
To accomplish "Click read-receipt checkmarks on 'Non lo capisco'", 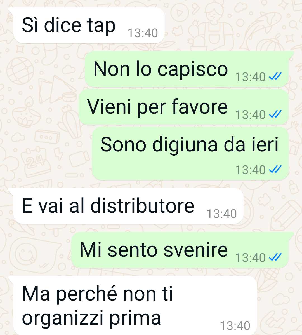I will pos(275,76).
